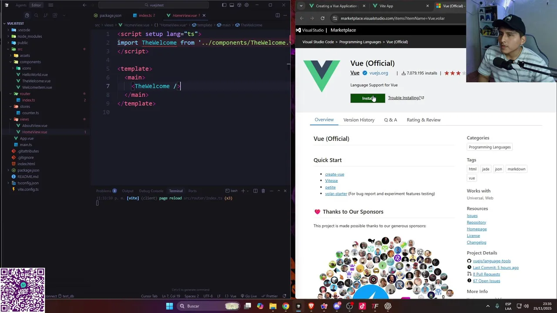557x313 pixels.
Task: Open the index.ts editor tab
Action: (144, 15)
